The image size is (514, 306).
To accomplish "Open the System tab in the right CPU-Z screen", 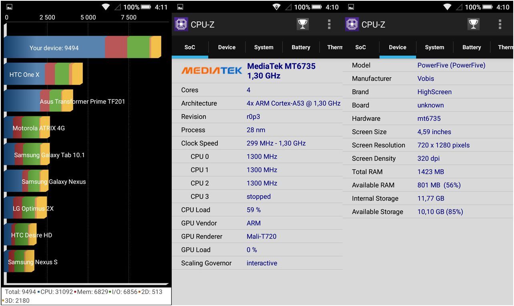I will click(434, 47).
